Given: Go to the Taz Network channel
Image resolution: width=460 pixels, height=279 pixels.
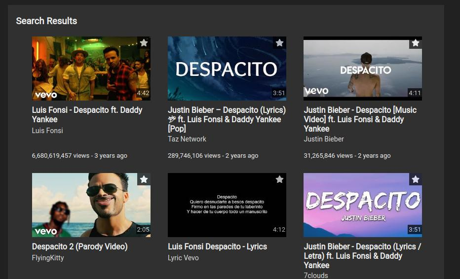Looking at the screenshot, I should click(187, 139).
